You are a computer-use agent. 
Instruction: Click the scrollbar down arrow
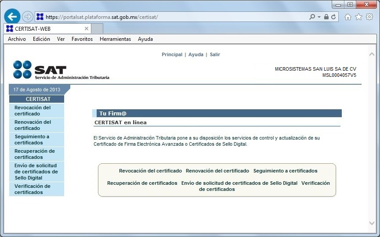372,223
